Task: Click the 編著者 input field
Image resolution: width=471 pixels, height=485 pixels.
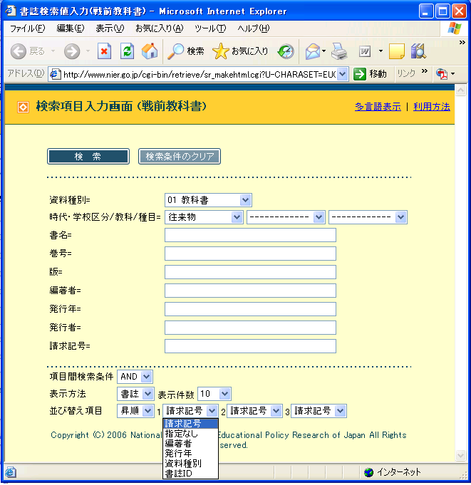Action: (250, 291)
